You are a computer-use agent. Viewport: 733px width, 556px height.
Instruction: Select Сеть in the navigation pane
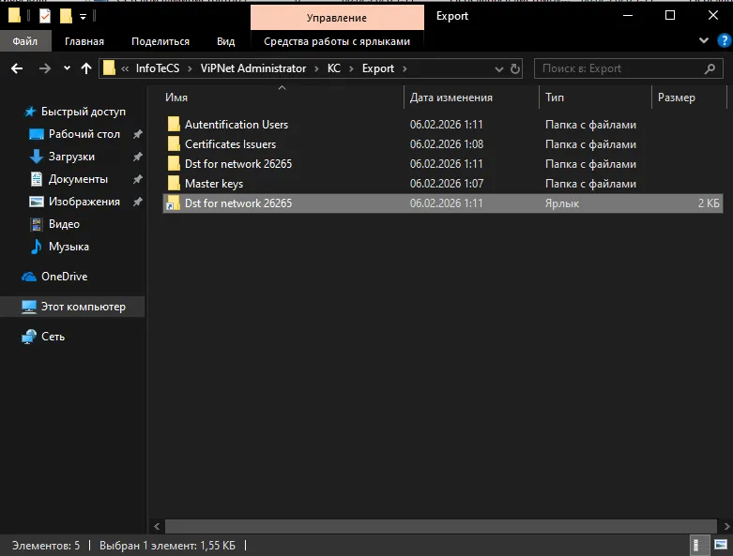[x=53, y=337]
